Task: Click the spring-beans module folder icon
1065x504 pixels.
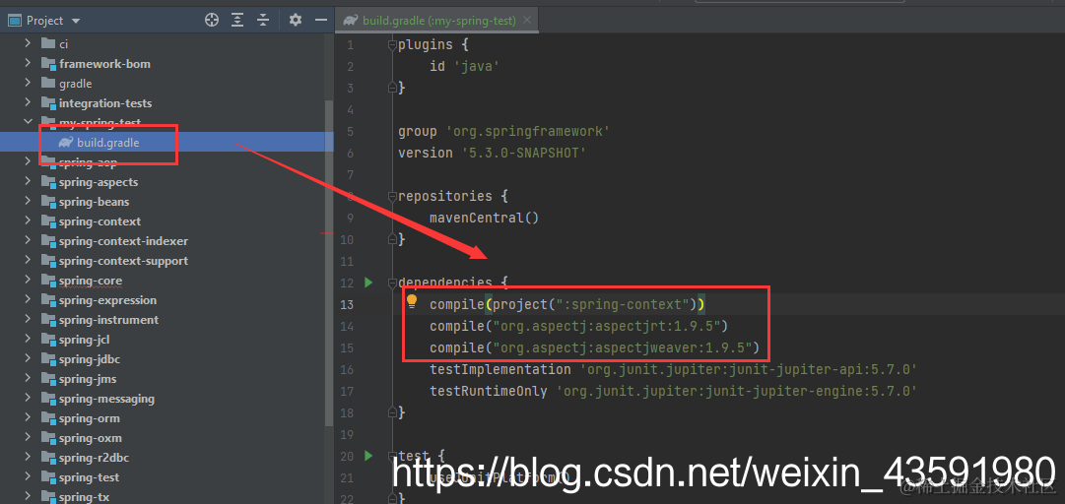Action: pos(47,202)
